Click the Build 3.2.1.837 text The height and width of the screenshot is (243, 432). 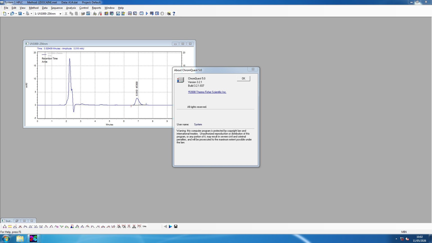coord(196,86)
